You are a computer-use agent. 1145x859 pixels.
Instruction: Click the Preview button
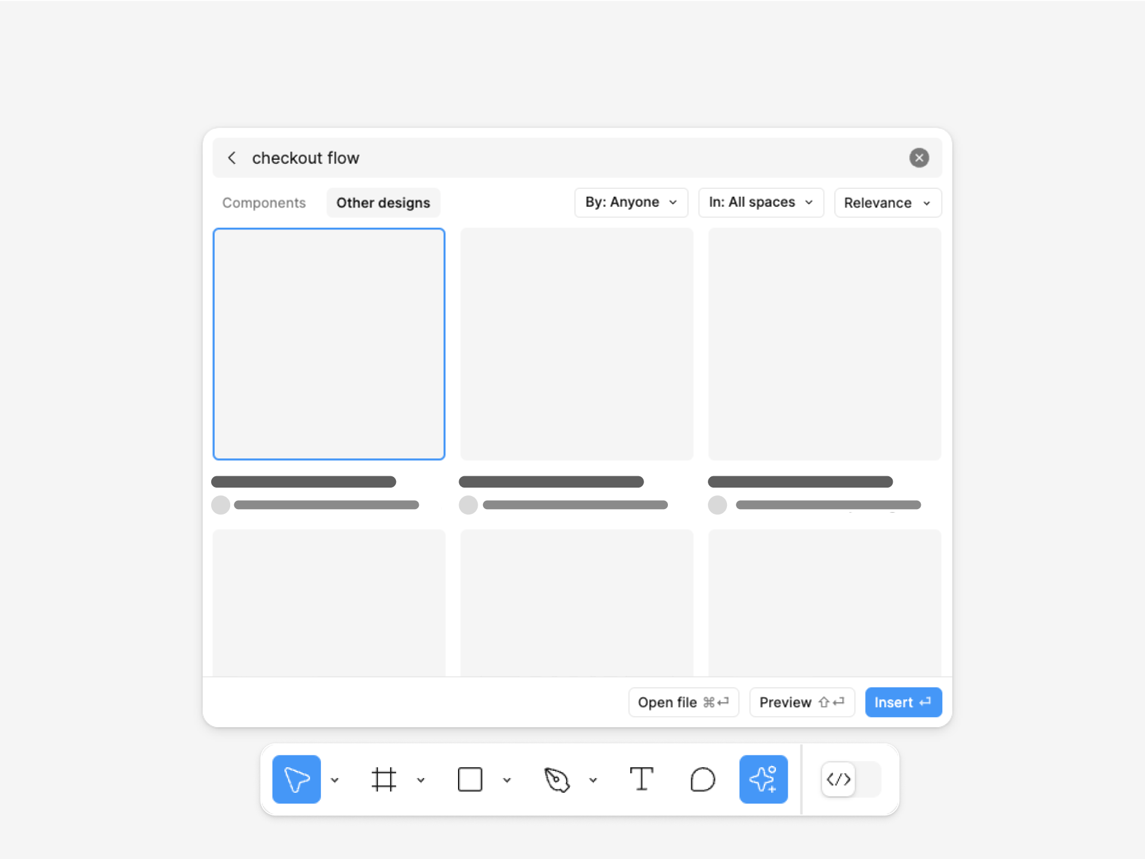802,702
